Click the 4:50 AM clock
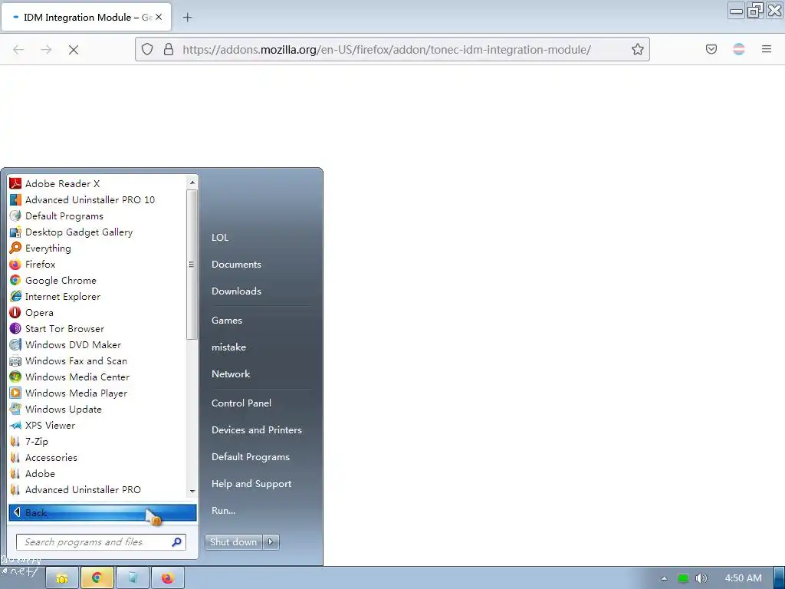This screenshot has height=589, width=785. click(x=744, y=578)
